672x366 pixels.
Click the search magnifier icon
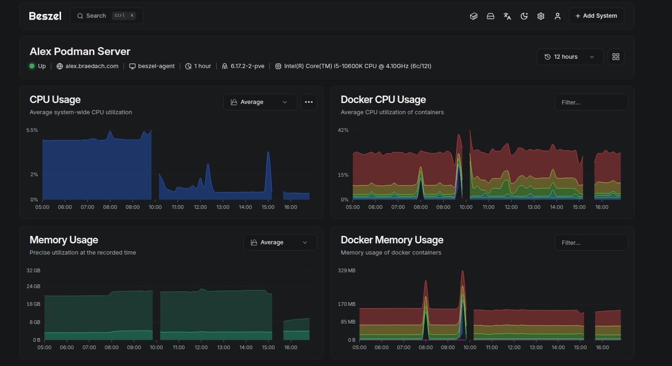click(x=80, y=15)
